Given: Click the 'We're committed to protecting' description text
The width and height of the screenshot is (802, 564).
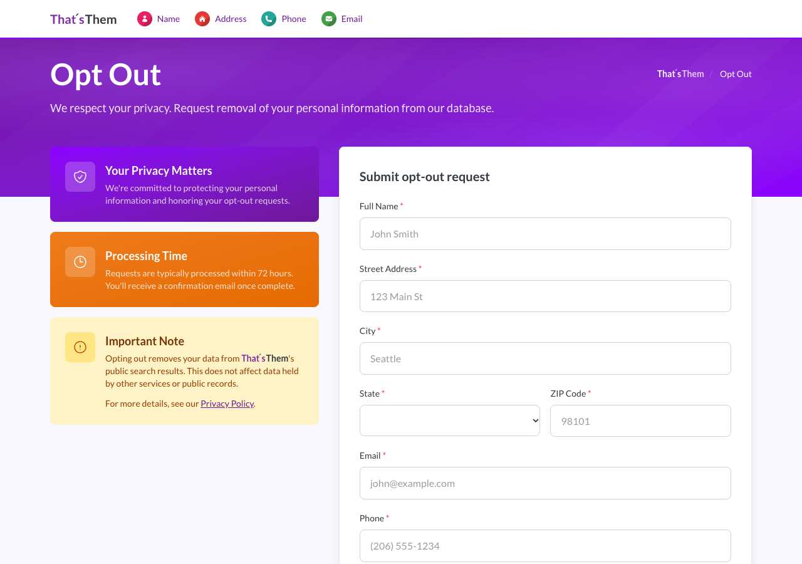Looking at the screenshot, I should (197, 194).
